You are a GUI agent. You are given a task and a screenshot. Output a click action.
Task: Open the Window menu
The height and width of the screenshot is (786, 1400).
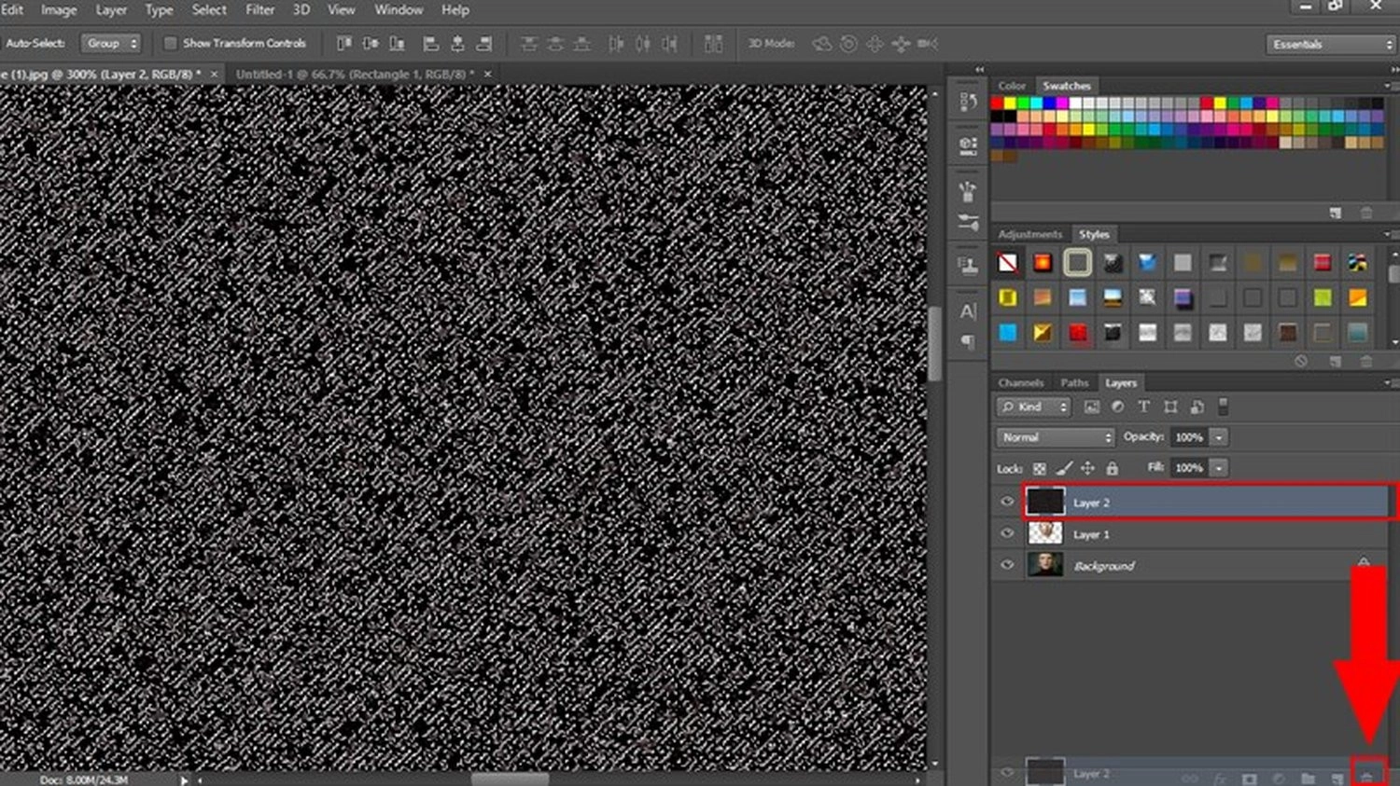(x=399, y=10)
